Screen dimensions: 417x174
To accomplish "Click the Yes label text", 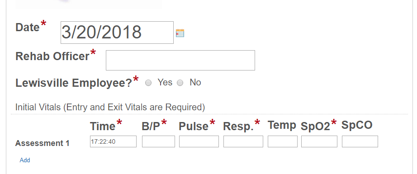I will coord(165,82).
